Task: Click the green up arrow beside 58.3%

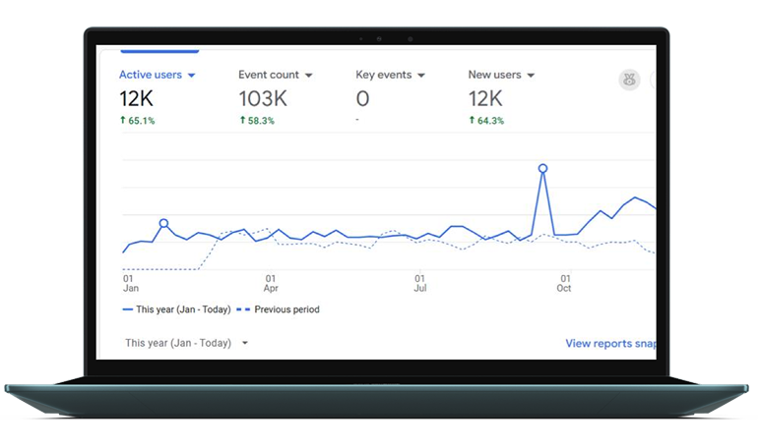Action: point(242,121)
